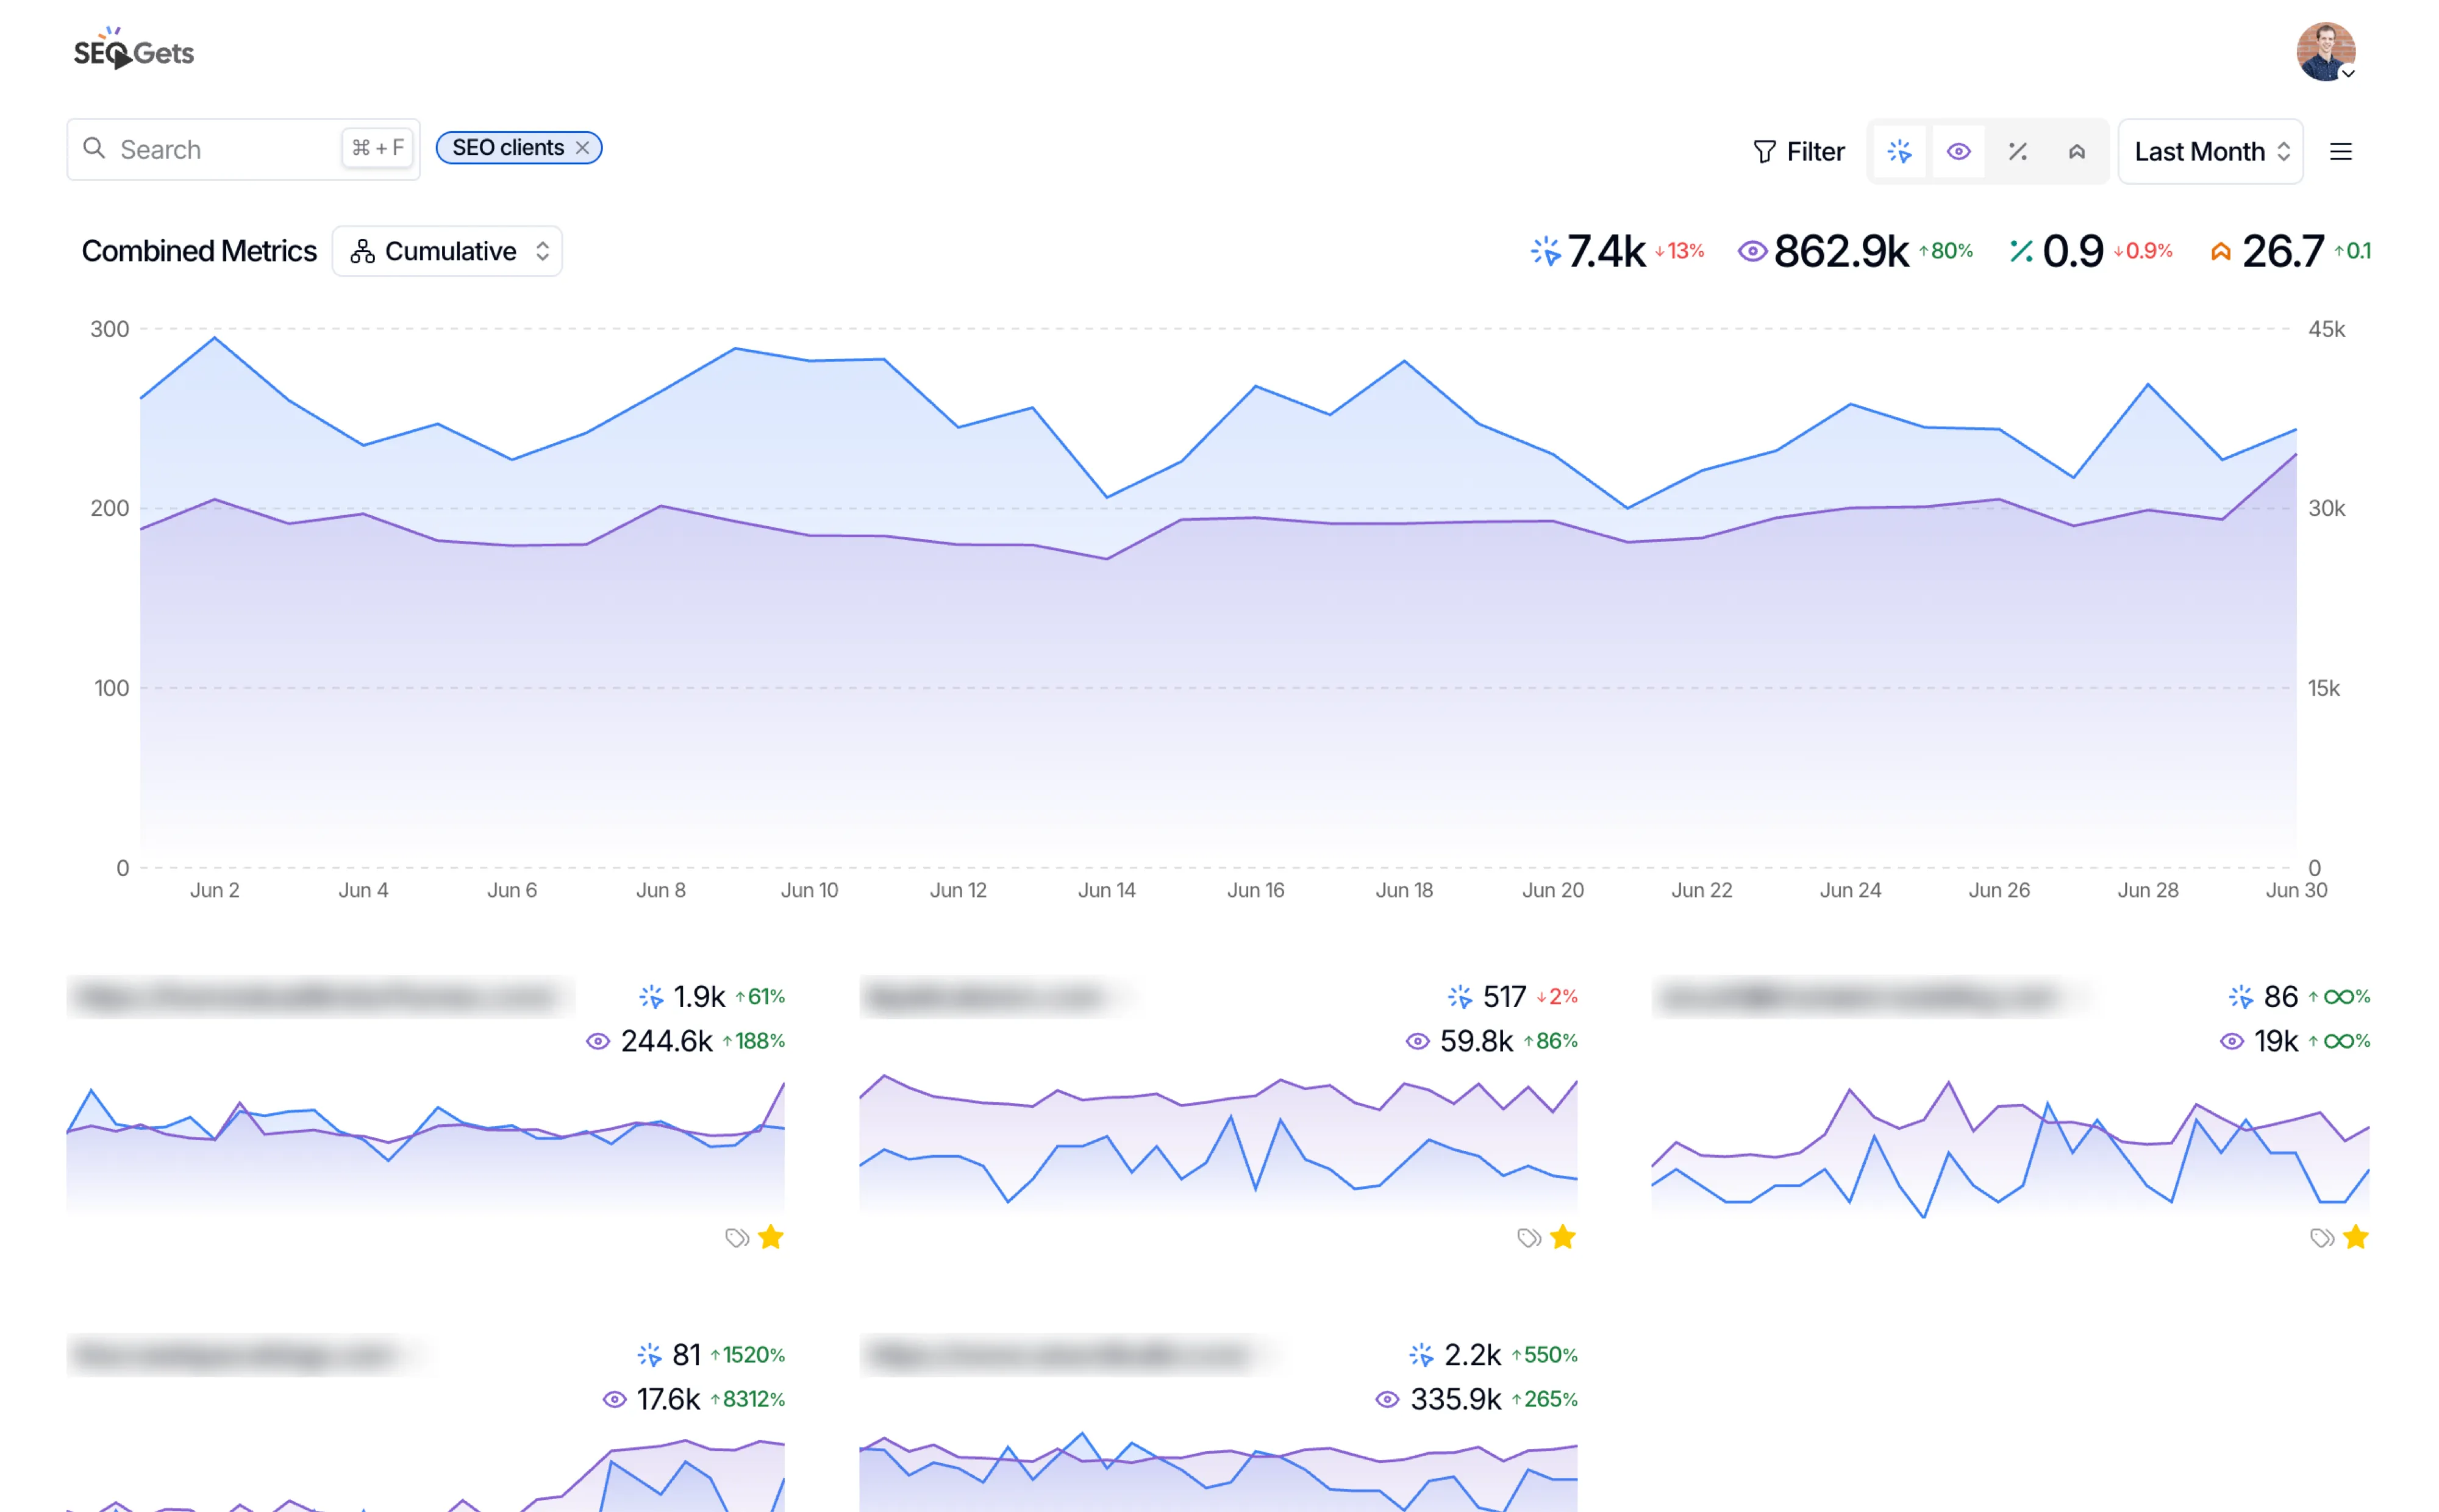Open the blurred site link with 2.2k clicks
The image size is (2439, 1512).
point(1060,1355)
